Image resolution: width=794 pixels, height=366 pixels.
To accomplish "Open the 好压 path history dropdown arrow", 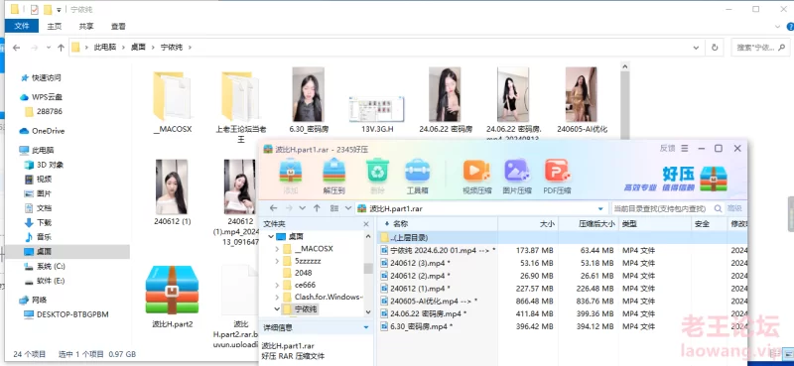I will point(600,208).
